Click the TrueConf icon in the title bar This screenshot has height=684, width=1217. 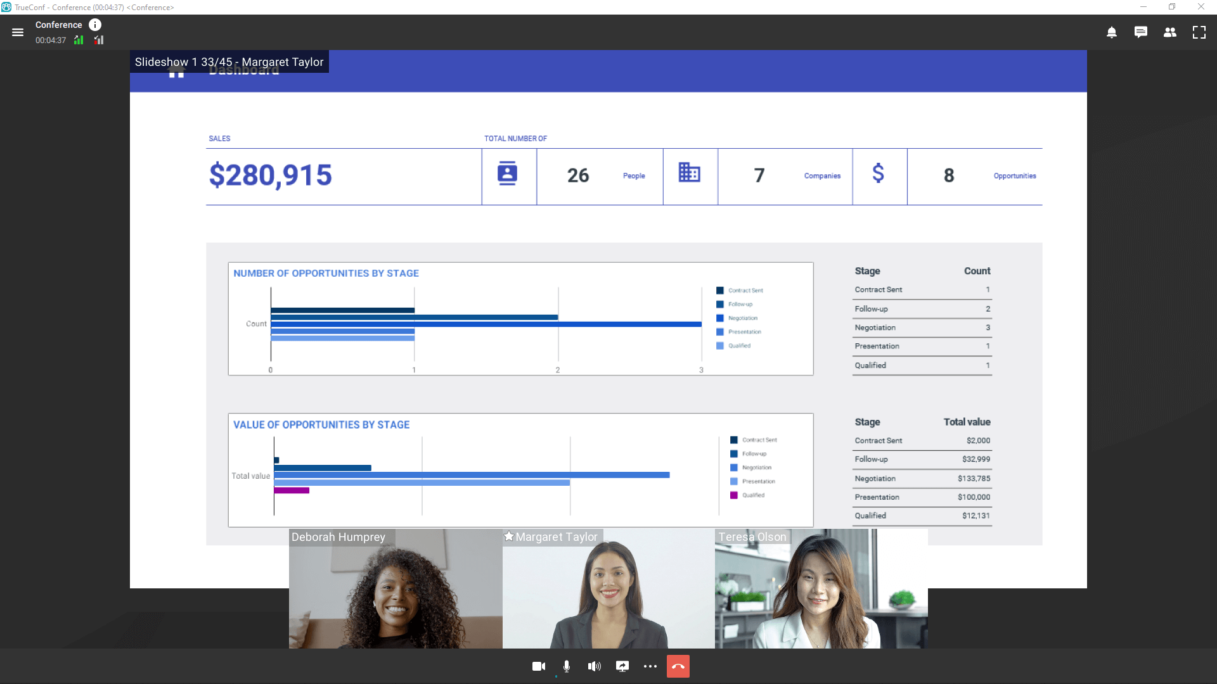(6, 7)
